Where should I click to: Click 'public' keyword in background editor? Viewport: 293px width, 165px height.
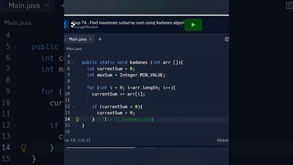(x=45, y=47)
